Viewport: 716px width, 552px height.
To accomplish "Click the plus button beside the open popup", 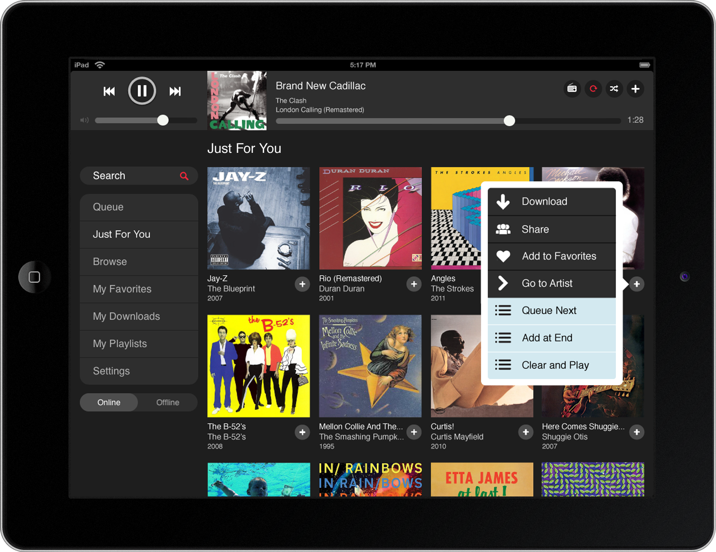I will (x=637, y=284).
